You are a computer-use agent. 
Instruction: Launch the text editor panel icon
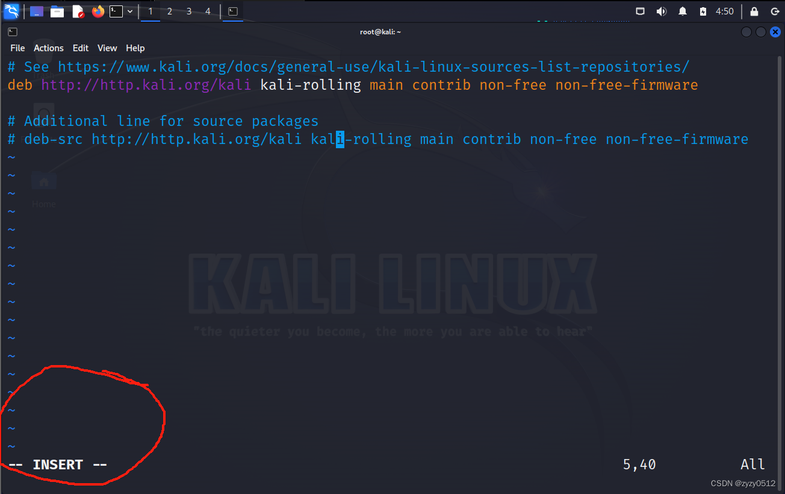[x=78, y=11]
